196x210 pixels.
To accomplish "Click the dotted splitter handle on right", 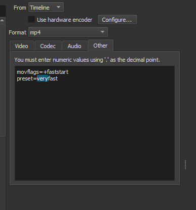I will pos(185,164).
